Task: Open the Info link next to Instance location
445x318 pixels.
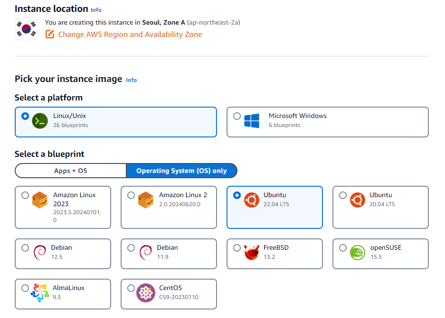Action: pyautogui.click(x=96, y=10)
